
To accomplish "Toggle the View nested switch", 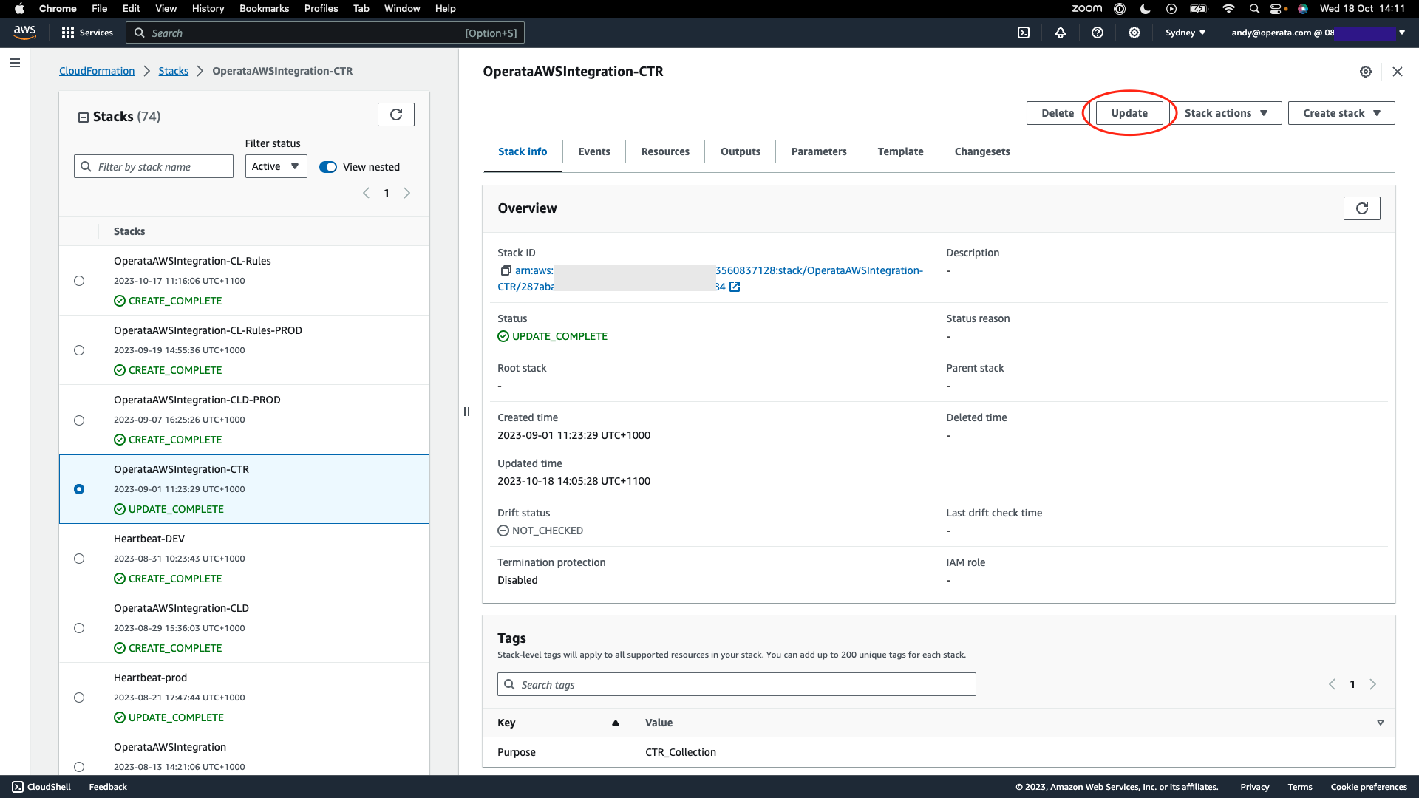I will tap(328, 167).
